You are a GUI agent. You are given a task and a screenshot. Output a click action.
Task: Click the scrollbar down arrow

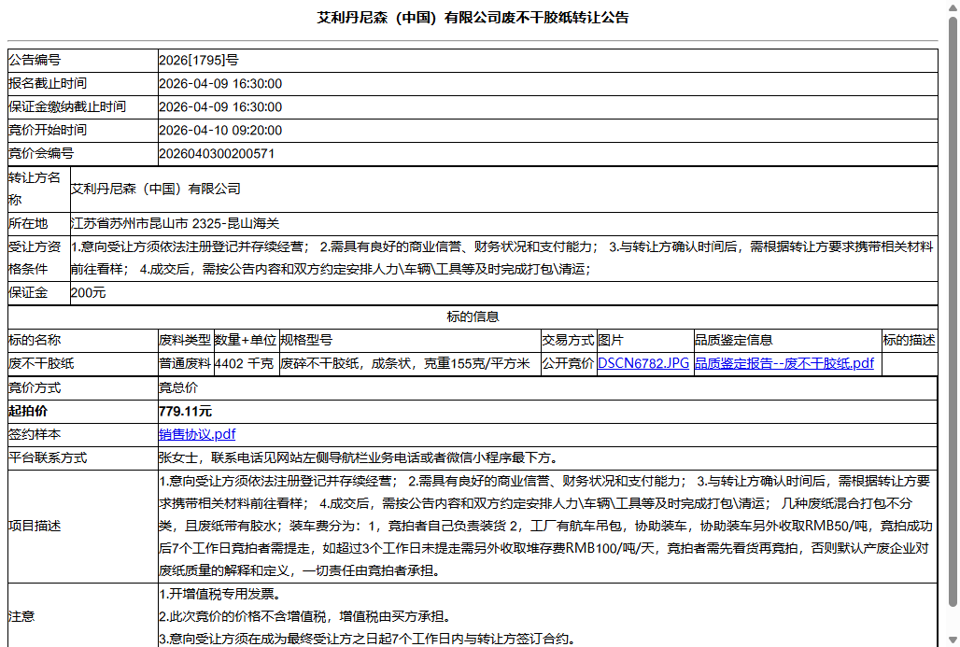coord(953,640)
